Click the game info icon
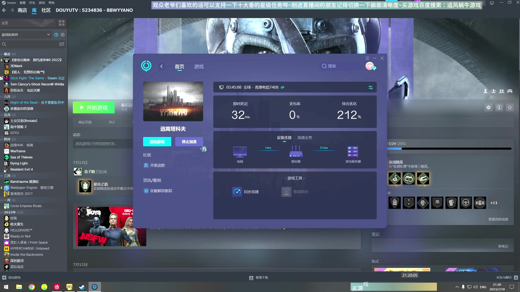 pos(499,108)
